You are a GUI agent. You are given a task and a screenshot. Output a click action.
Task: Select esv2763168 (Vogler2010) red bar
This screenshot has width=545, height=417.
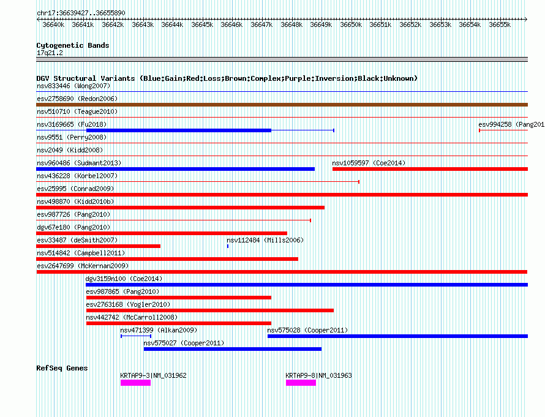pyautogui.click(x=210, y=310)
